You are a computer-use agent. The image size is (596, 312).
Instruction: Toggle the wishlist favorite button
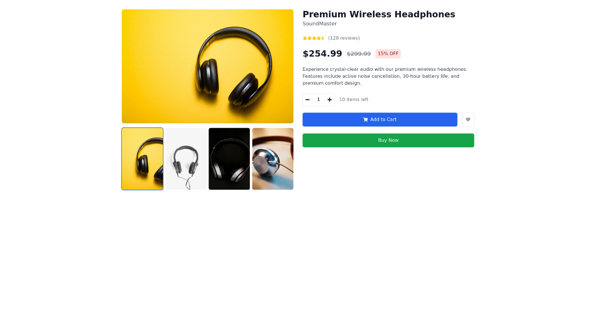(468, 119)
